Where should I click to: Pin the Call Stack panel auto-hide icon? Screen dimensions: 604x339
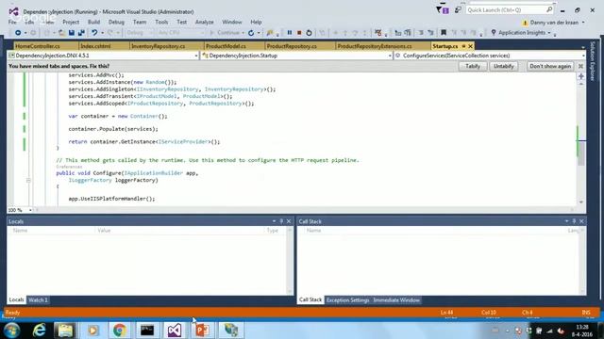click(574, 221)
